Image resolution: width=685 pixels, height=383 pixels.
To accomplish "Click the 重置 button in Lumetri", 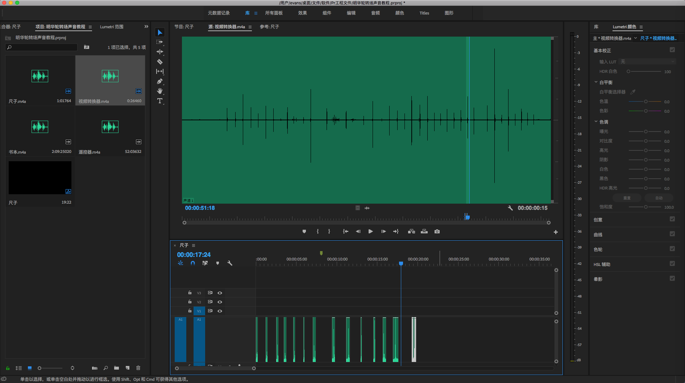I will (x=627, y=198).
